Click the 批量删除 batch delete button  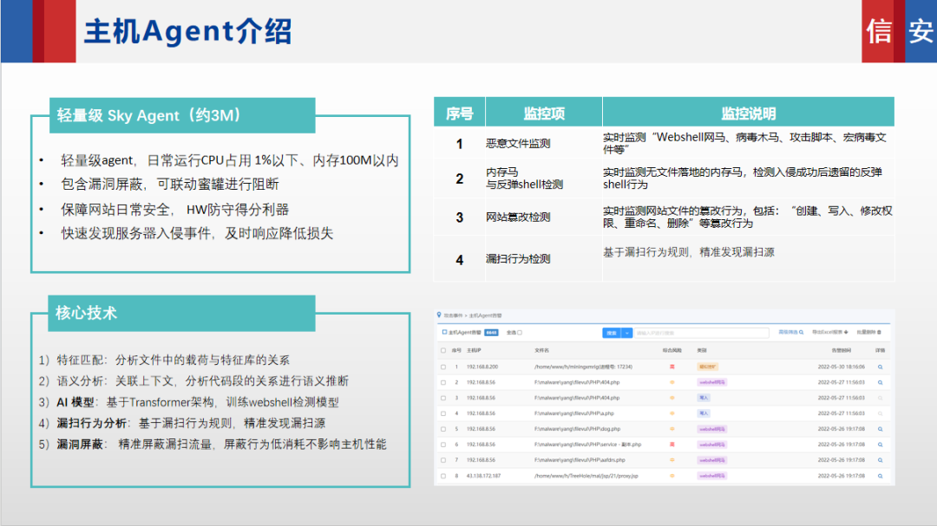[x=868, y=332]
